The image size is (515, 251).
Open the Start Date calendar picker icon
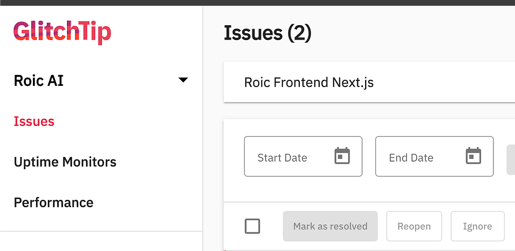pyautogui.click(x=342, y=156)
